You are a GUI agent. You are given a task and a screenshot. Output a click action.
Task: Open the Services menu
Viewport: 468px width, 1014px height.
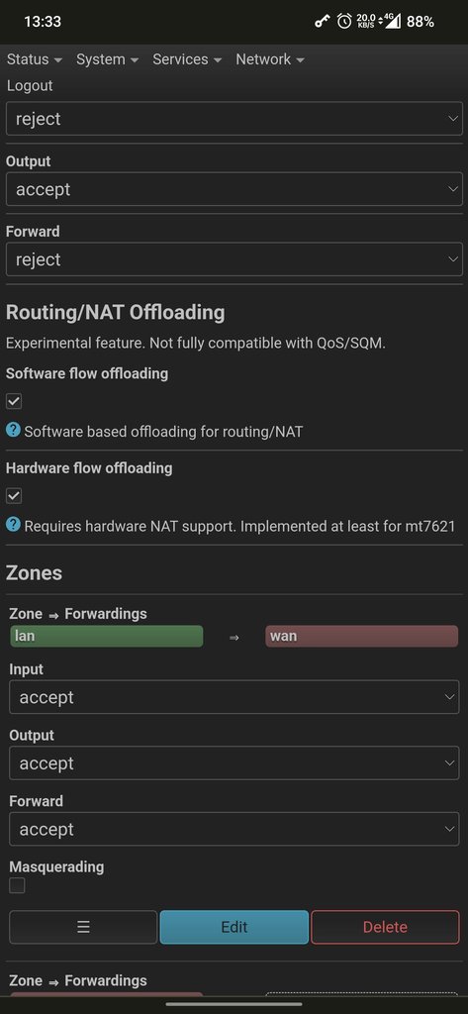(x=187, y=59)
